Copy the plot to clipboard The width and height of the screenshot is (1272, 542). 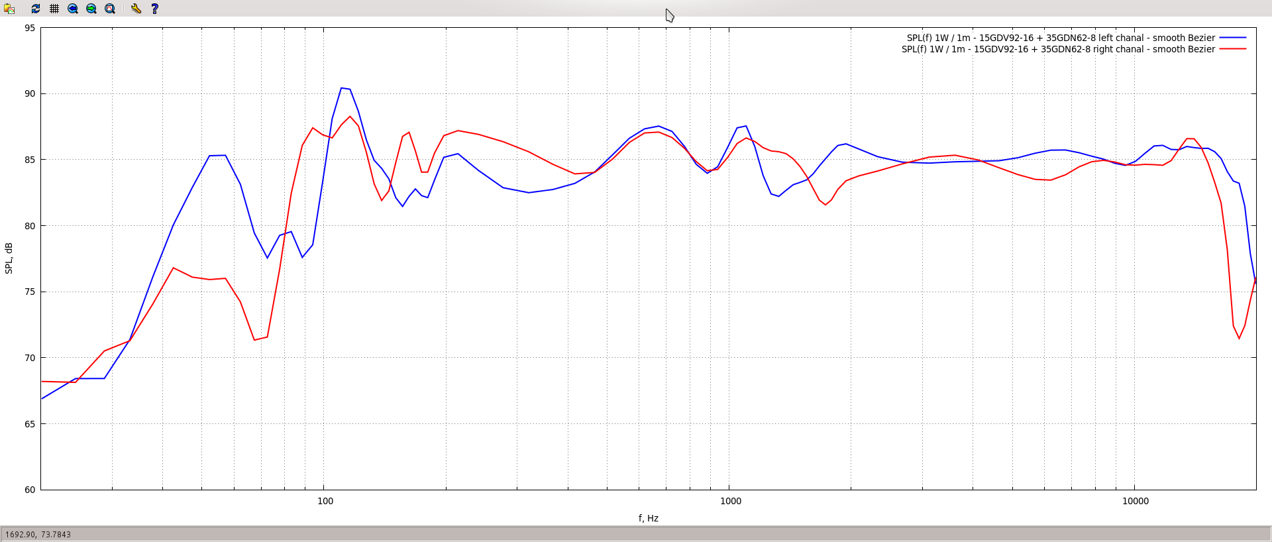coord(9,9)
